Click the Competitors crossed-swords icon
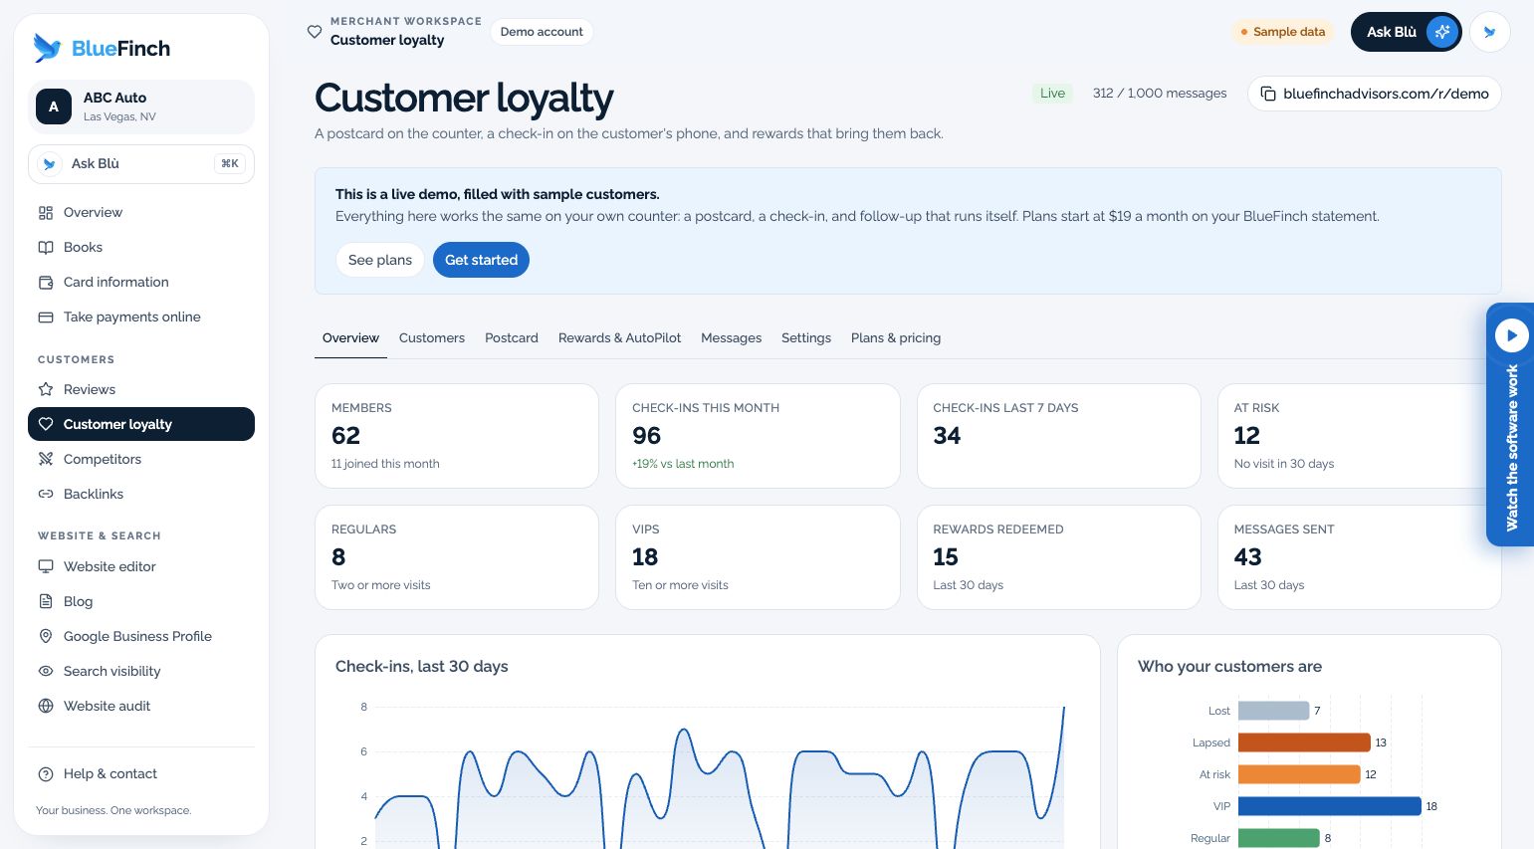Image resolution: width=1534 pixels, height=849 pixels. 46,459
